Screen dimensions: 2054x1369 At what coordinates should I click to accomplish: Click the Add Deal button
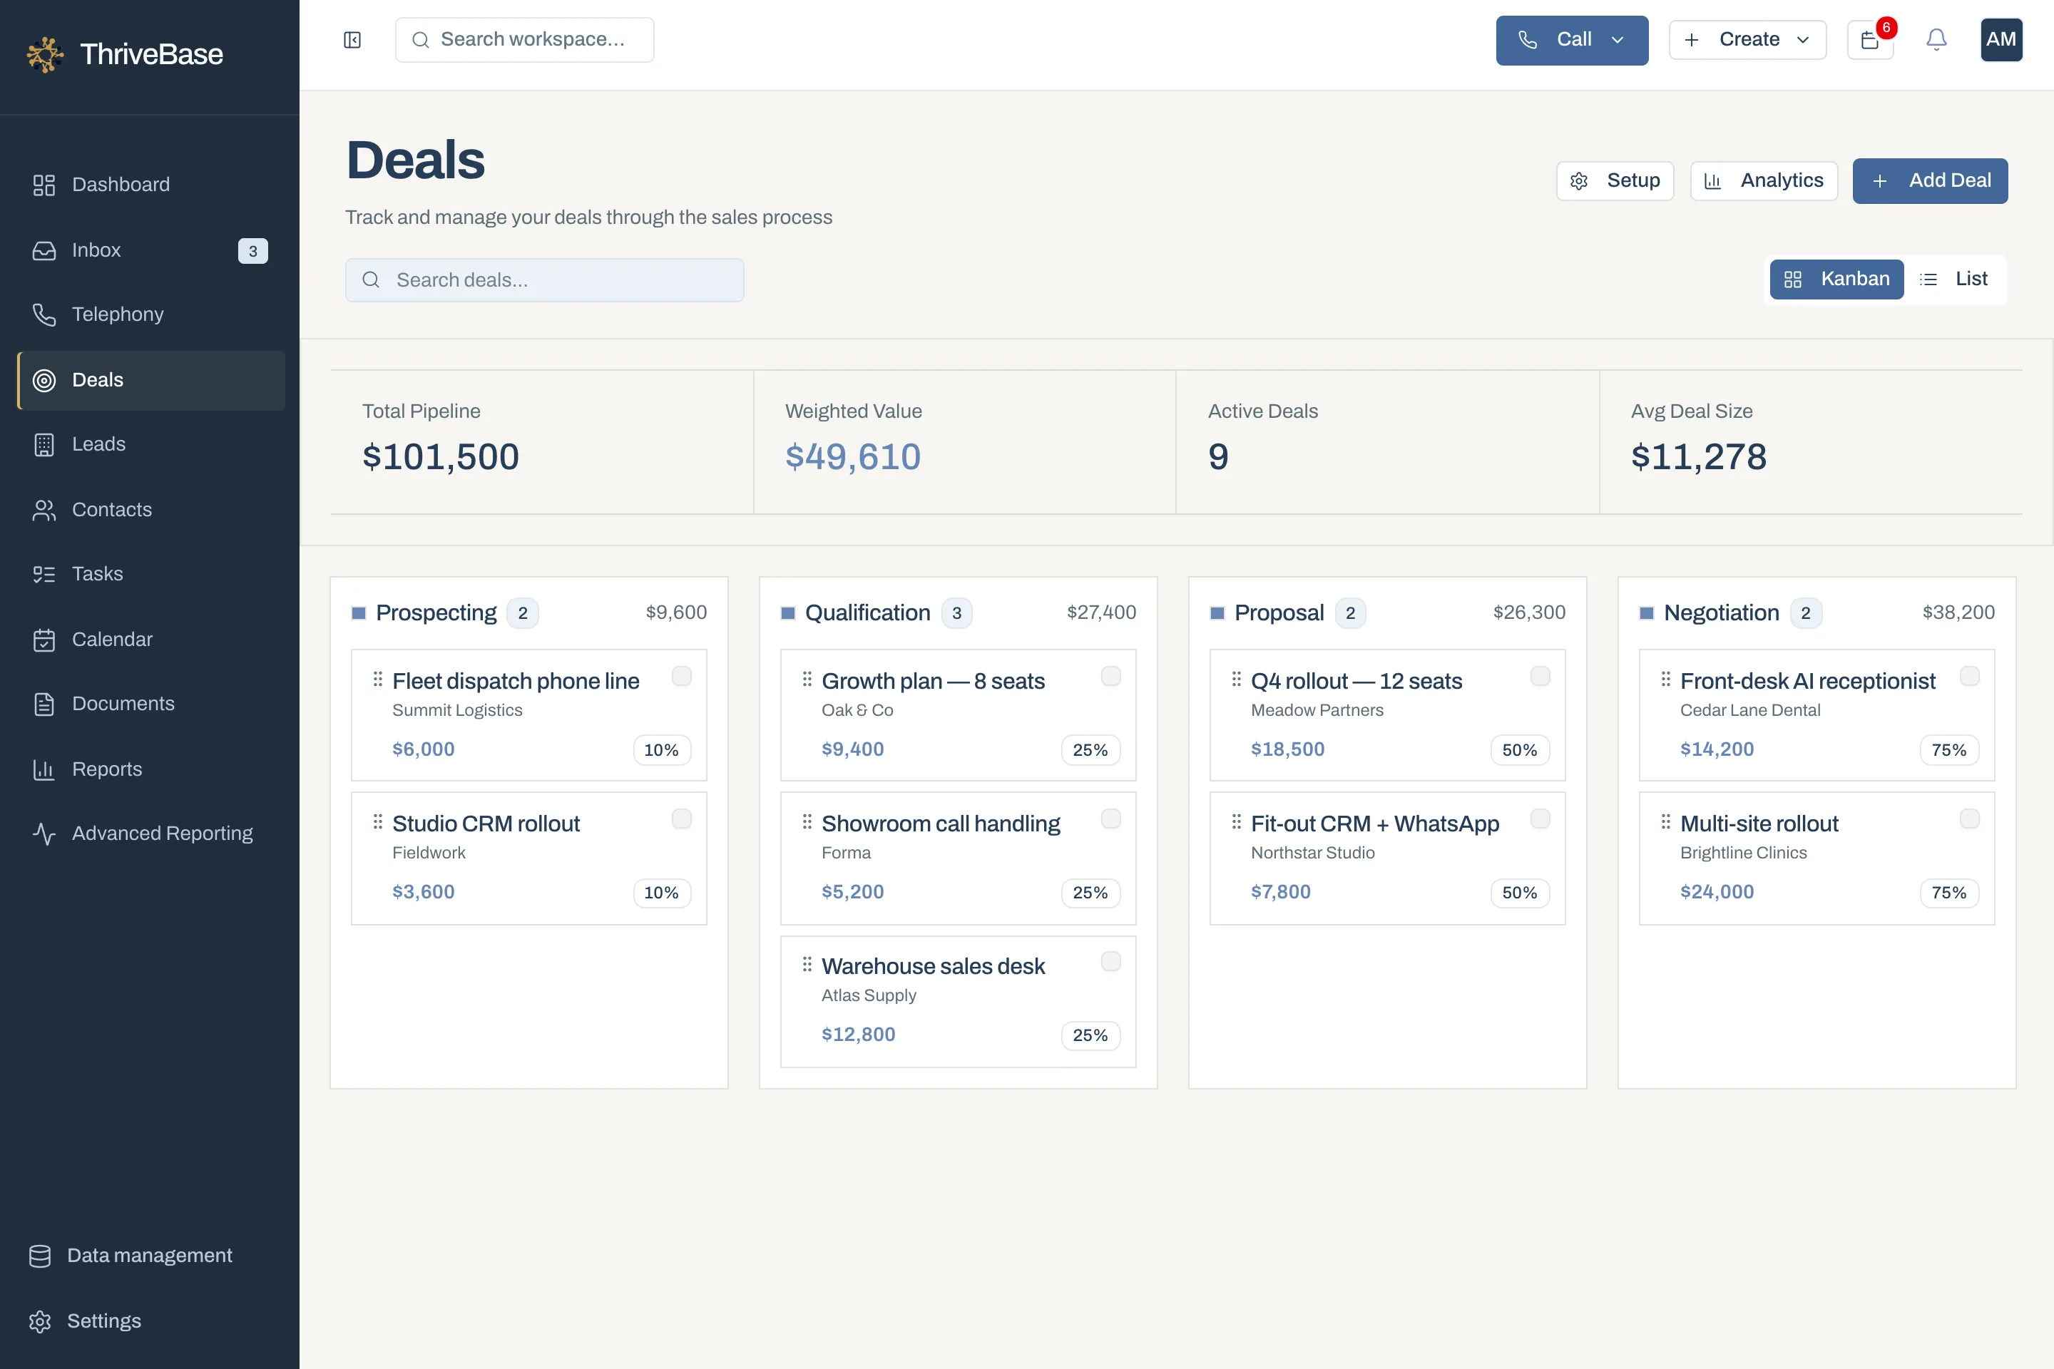click(1930, 180)
